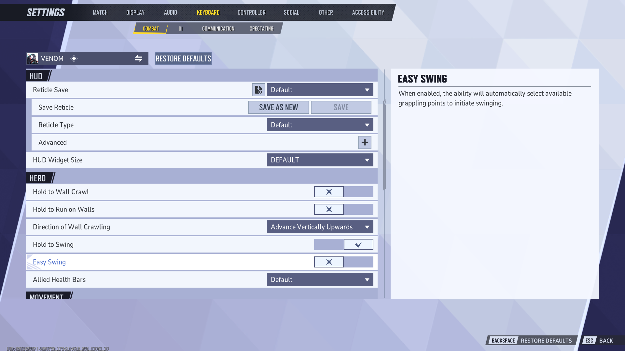Viewport: 625px width, 351px height.
Task: Toggle the Easy Swing setting off
Action: (x=329, y=262)
